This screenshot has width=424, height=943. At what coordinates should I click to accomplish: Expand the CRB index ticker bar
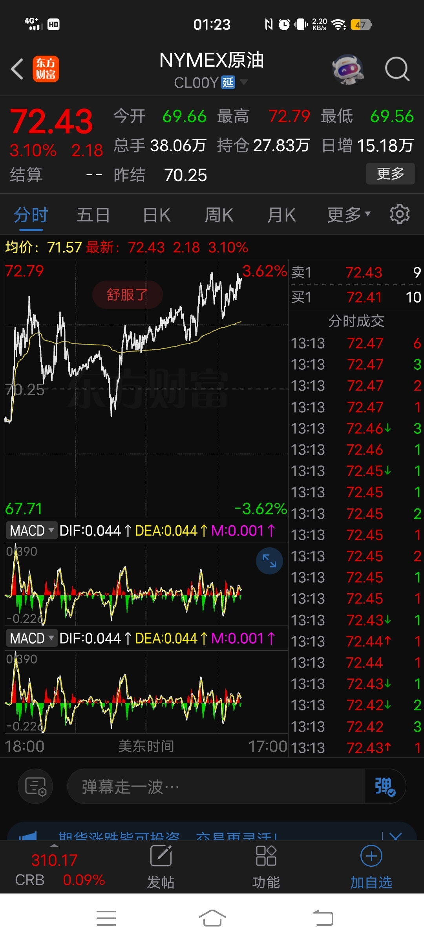(54, 845)
